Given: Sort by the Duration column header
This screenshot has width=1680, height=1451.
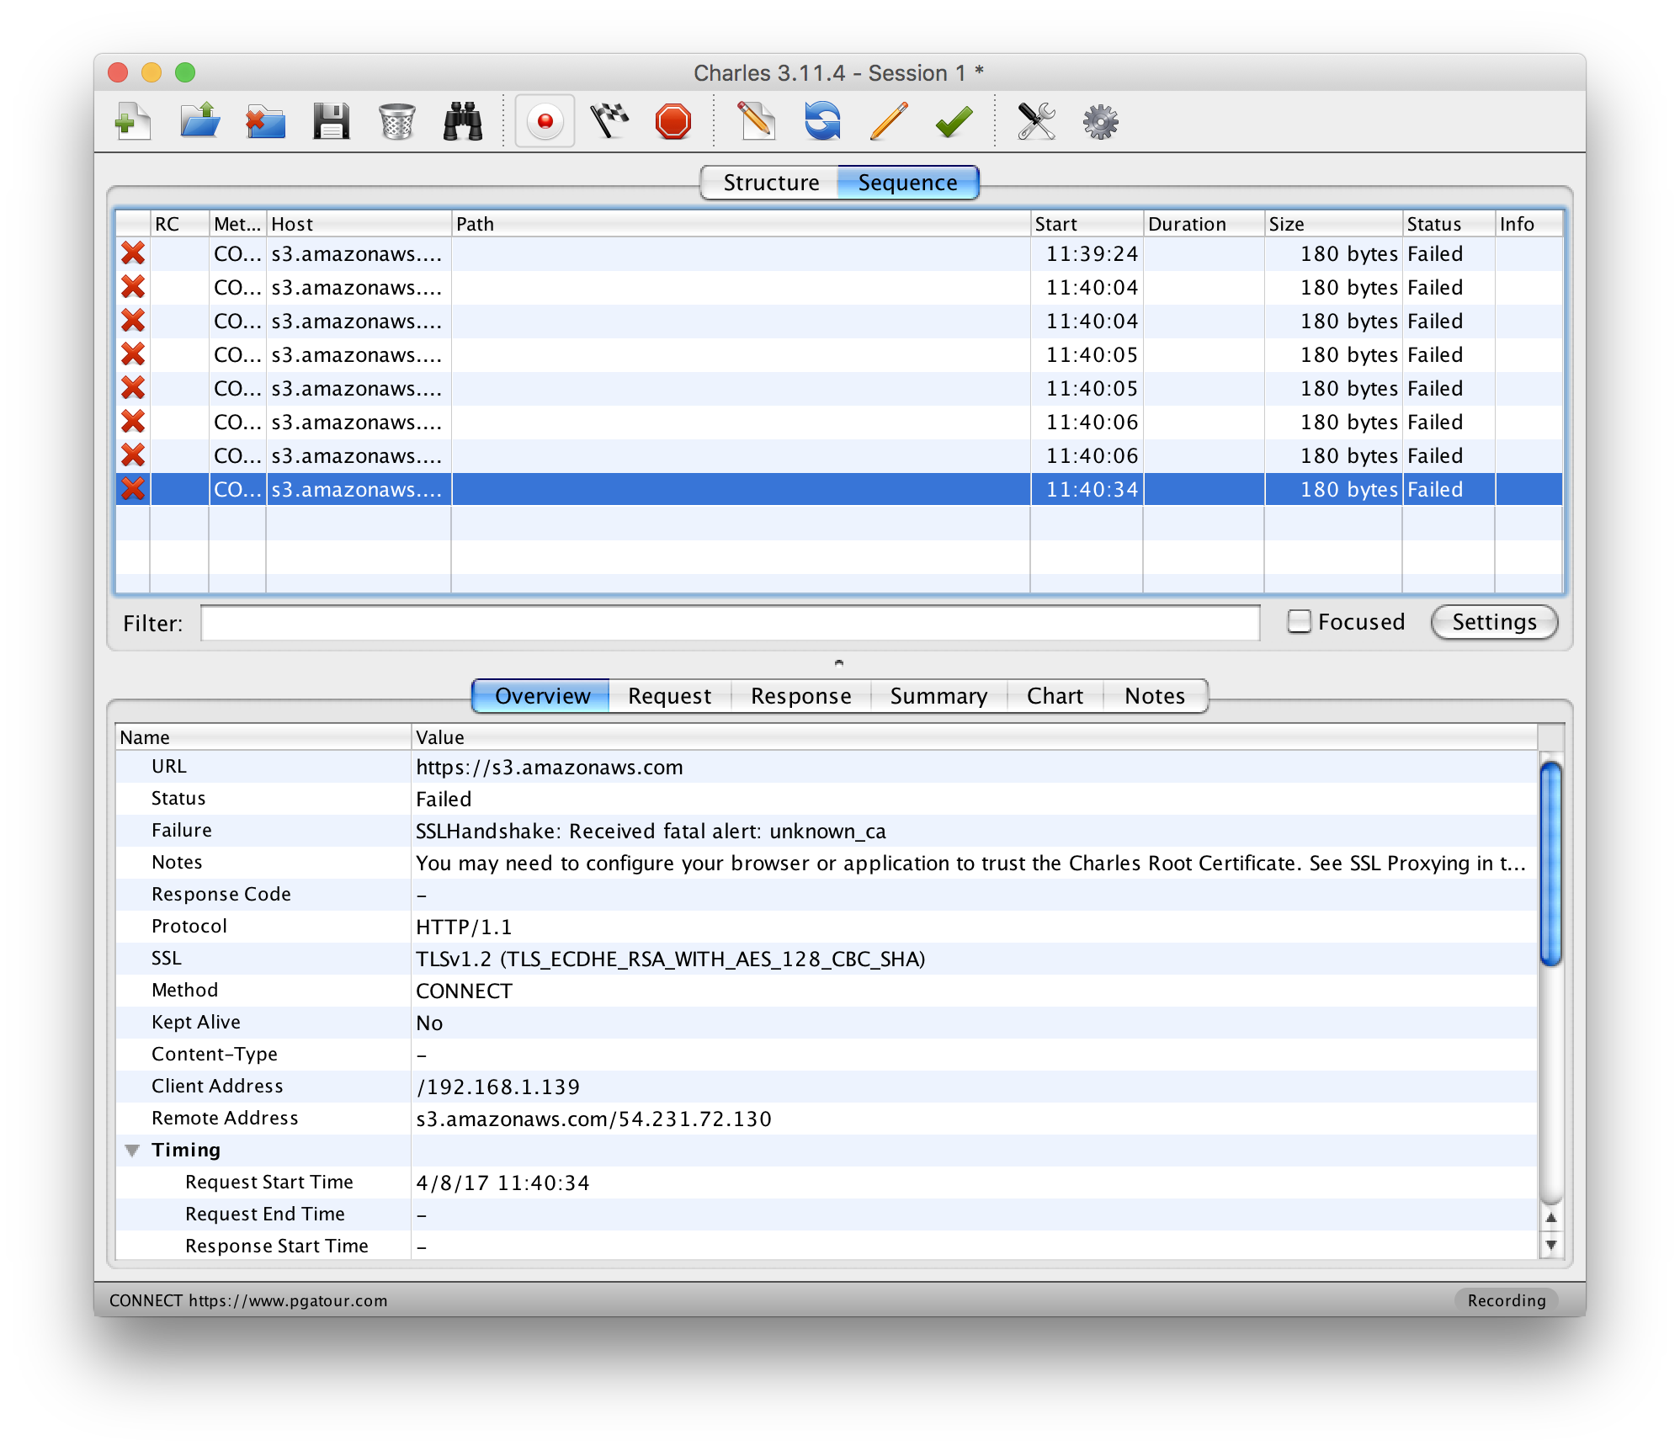Looking at the screenshot, I should (1204, 224).
